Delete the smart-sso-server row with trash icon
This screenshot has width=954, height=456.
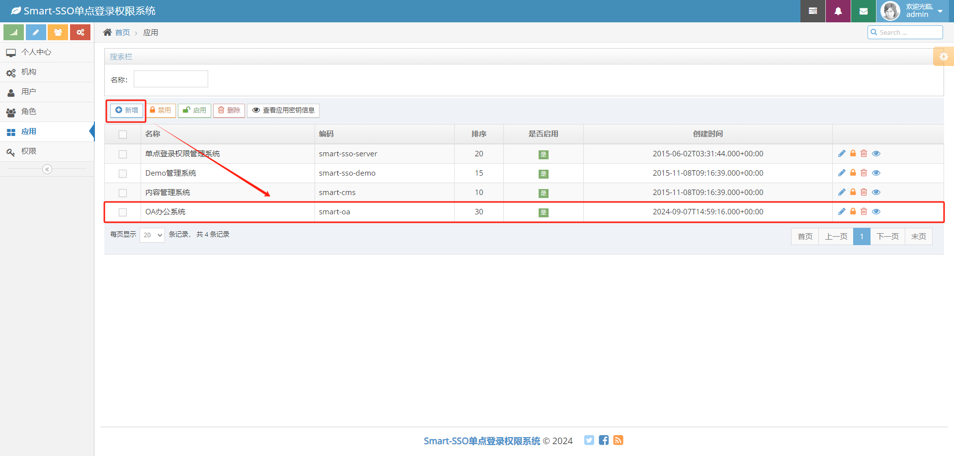coord(864,153)
